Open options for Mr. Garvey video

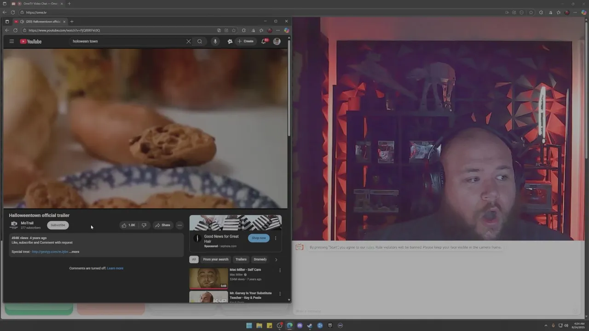coord(280,294)
